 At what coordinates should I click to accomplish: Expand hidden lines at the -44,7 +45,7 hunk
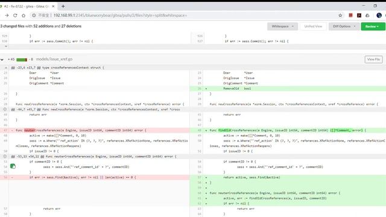coord(5,109)
